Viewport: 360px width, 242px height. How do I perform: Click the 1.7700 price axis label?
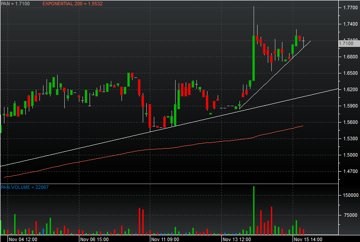pos(350,8)
